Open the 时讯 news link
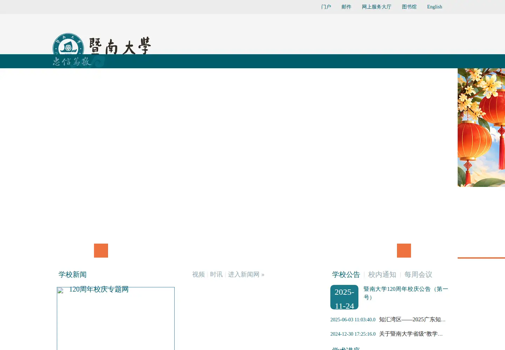Screen dimensions: 505x350 (216, 275)
